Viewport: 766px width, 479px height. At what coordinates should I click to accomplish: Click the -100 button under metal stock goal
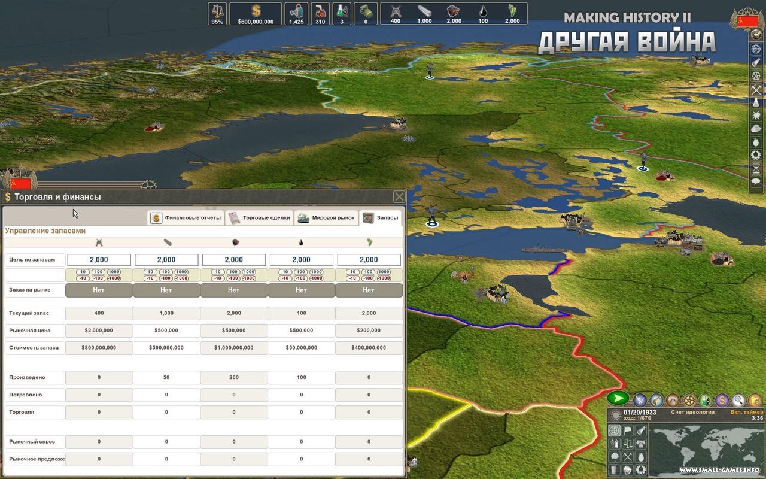[x=166, y=278]
